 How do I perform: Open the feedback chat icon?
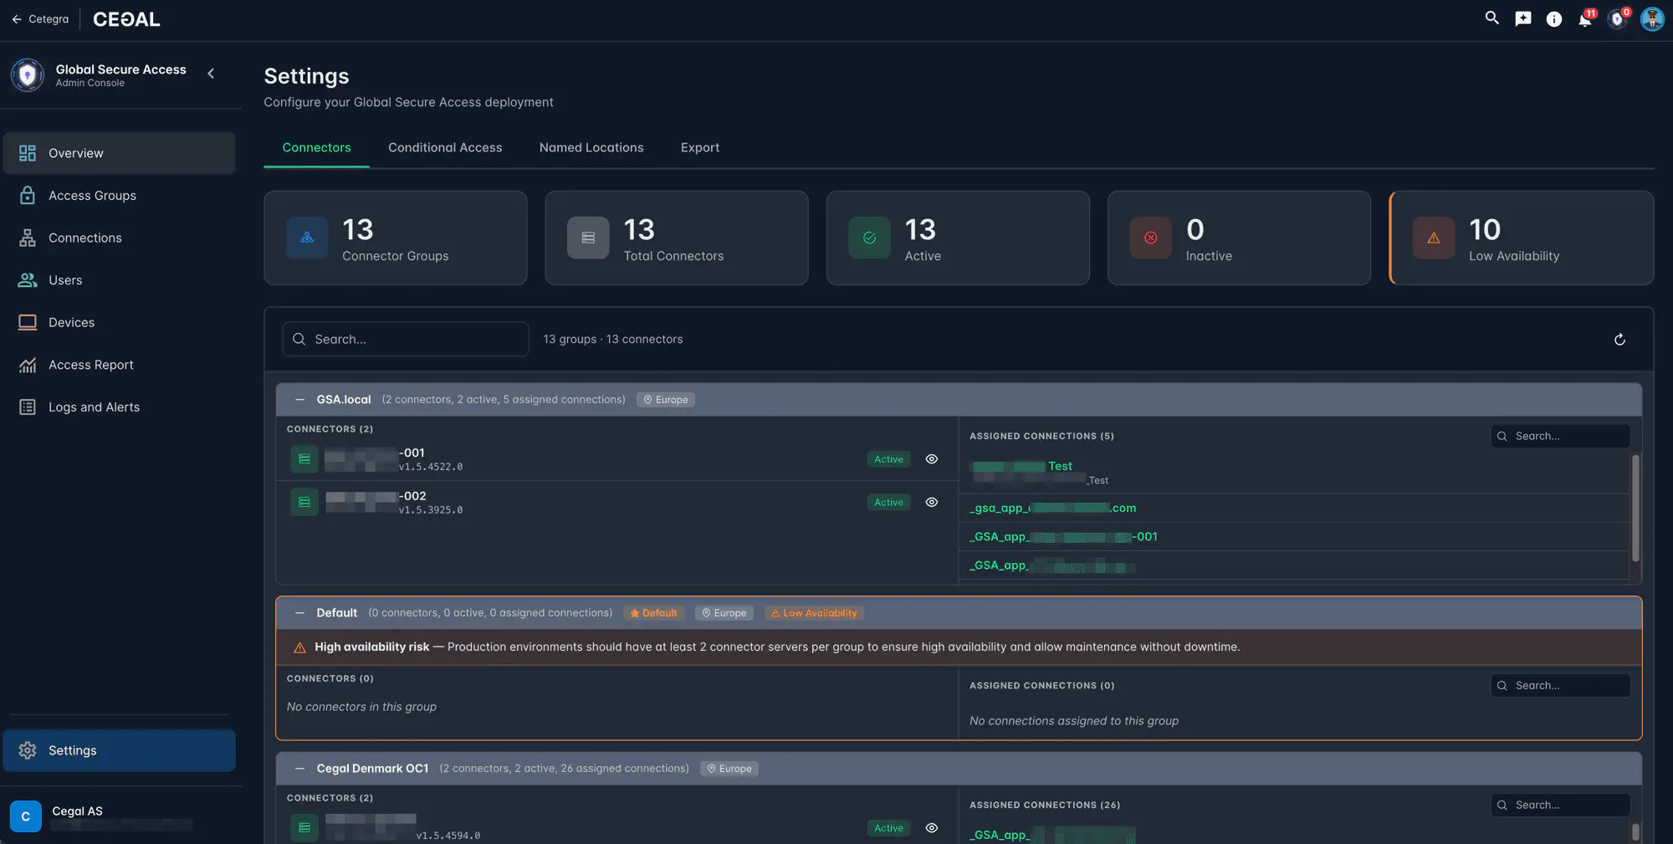pyautogui.click(x=1522, y=18)
